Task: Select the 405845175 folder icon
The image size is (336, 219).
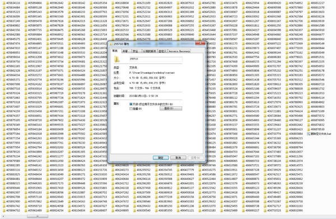Action: (x=4, y=39)
